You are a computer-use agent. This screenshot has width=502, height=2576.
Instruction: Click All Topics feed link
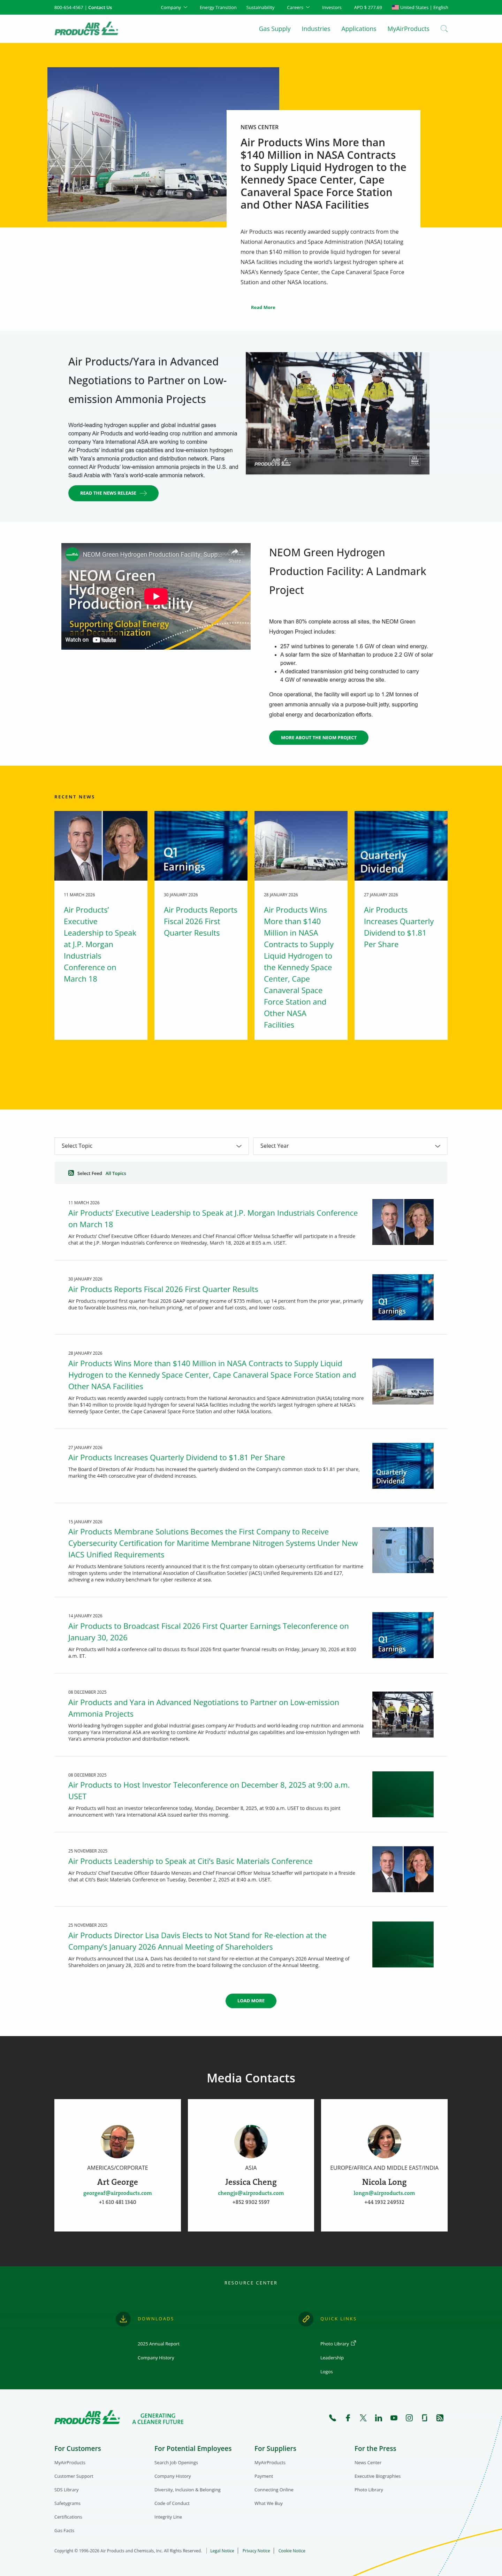[x=116, y=1173]
